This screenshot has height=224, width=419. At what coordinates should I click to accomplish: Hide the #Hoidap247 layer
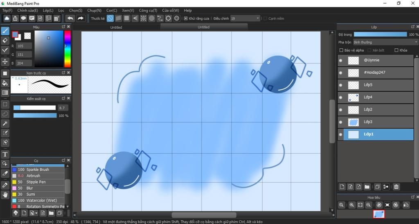point(340,73)
